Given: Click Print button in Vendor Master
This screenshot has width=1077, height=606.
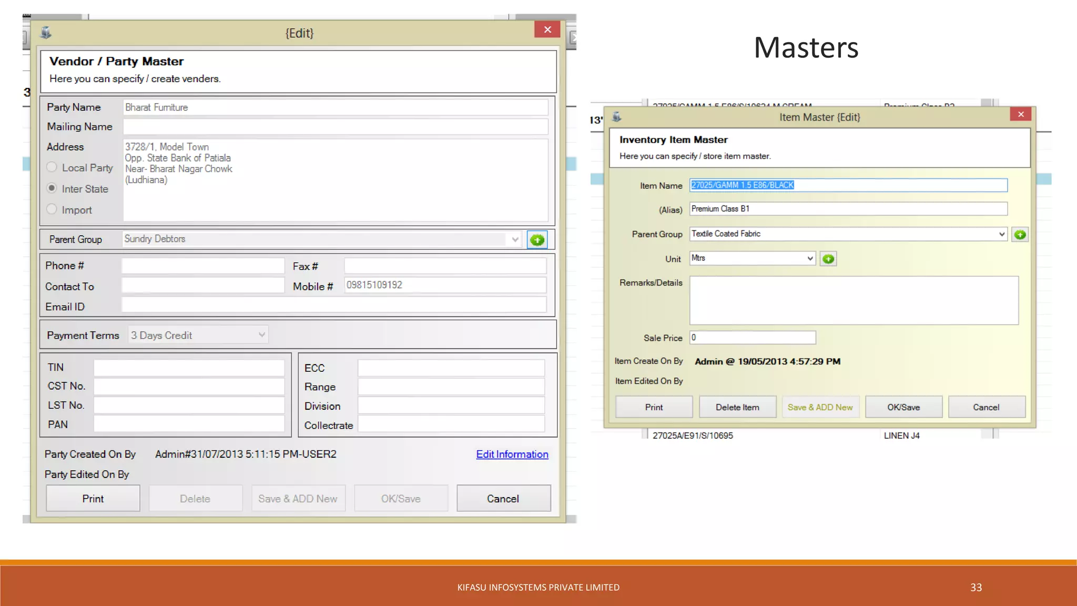Looking at the screenshot, I should (93, 498).
